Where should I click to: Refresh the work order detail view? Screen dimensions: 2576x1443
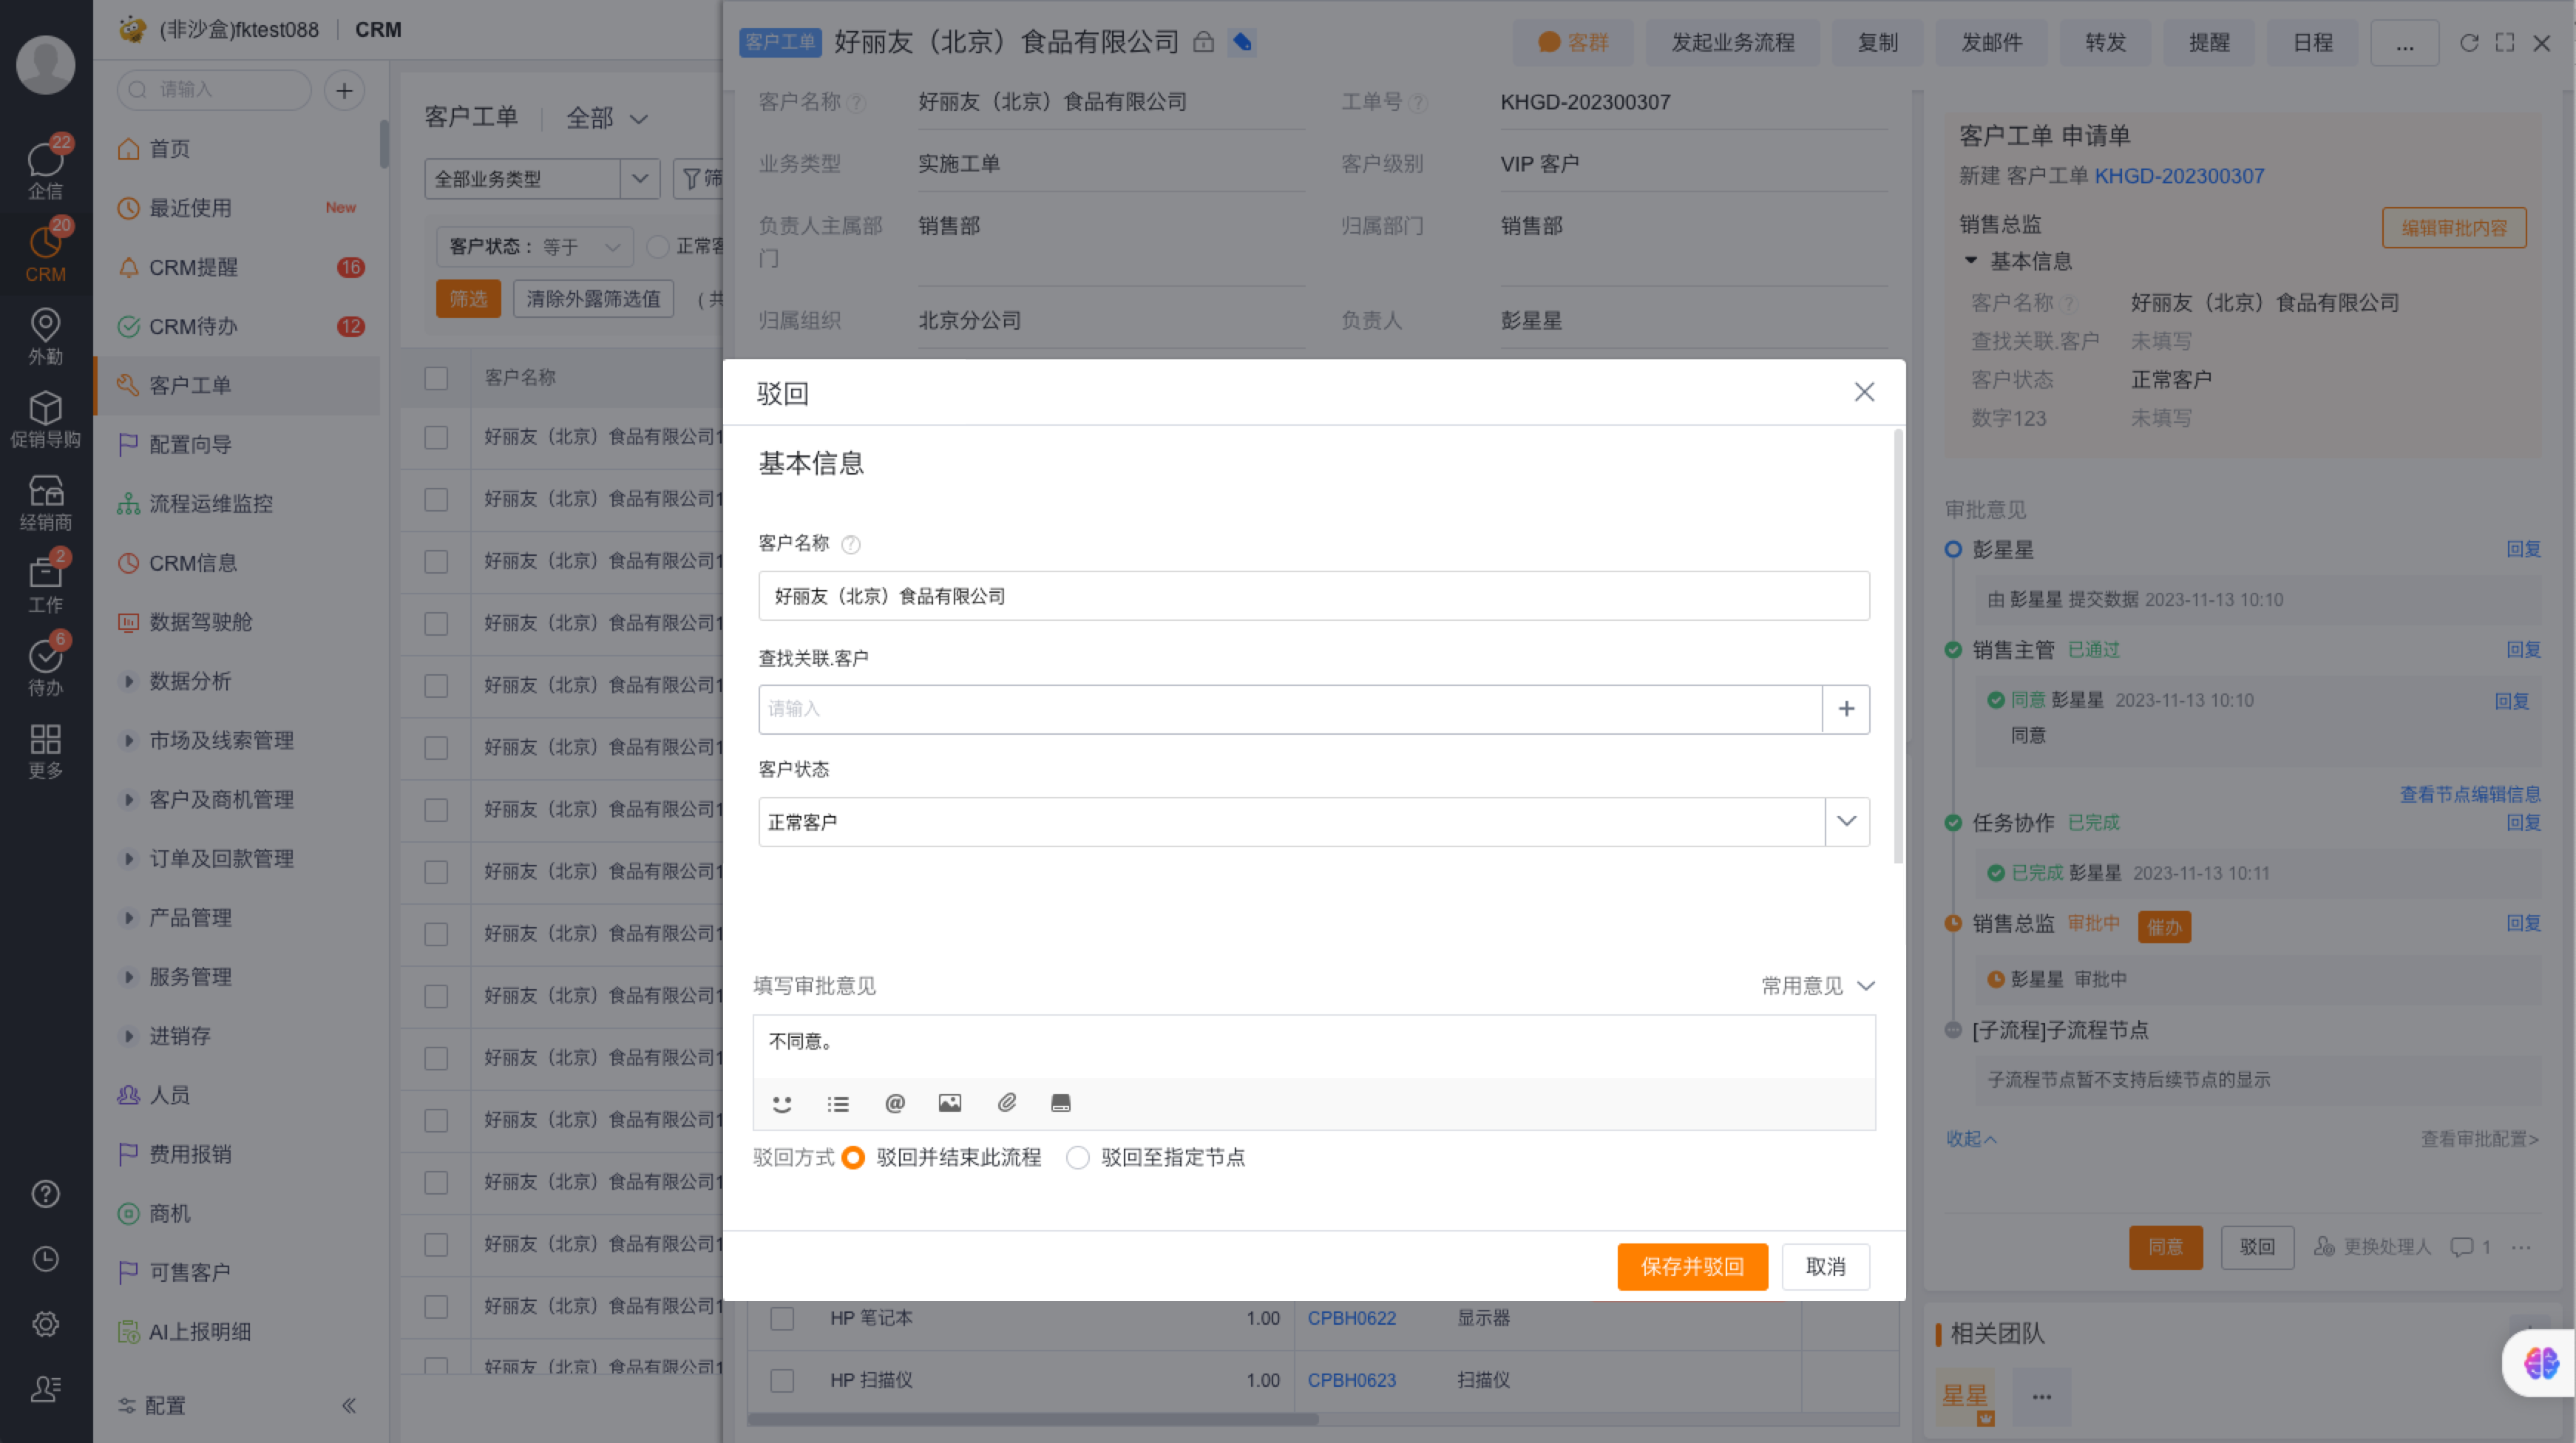pos(2469,43)
